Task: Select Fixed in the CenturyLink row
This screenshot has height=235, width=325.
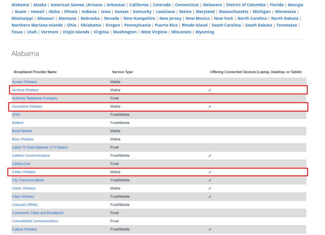Action: point(114,164)
